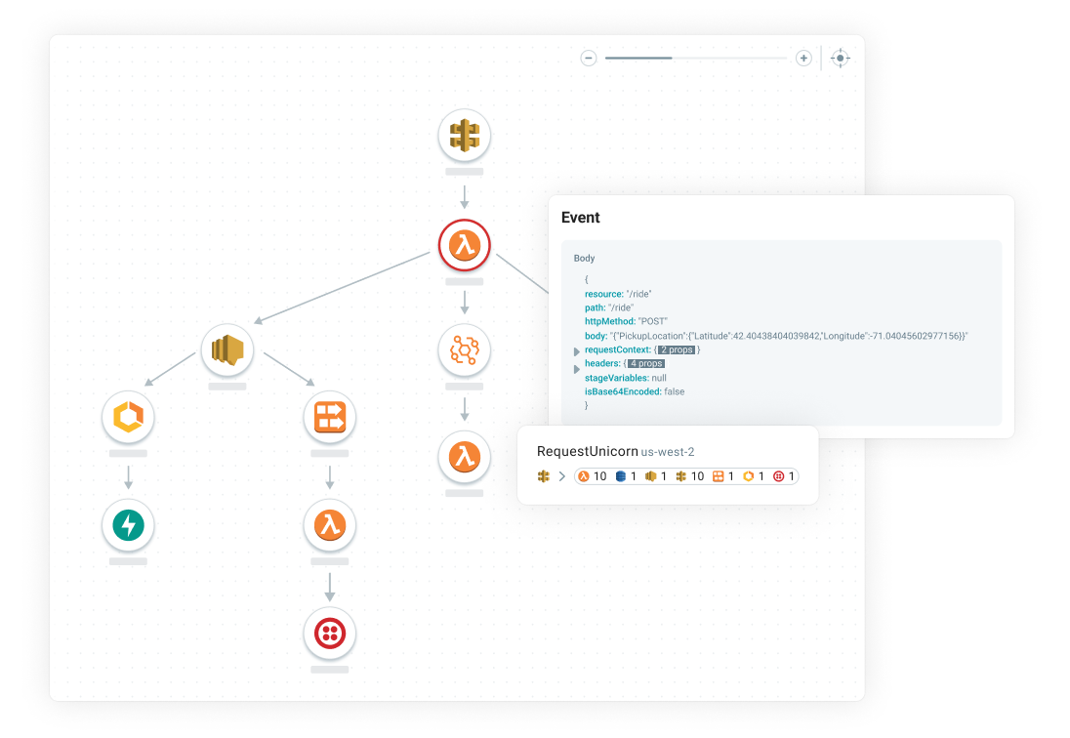Click the orange arrows node
The image size is (1070, 738).
tap(330, 417)
